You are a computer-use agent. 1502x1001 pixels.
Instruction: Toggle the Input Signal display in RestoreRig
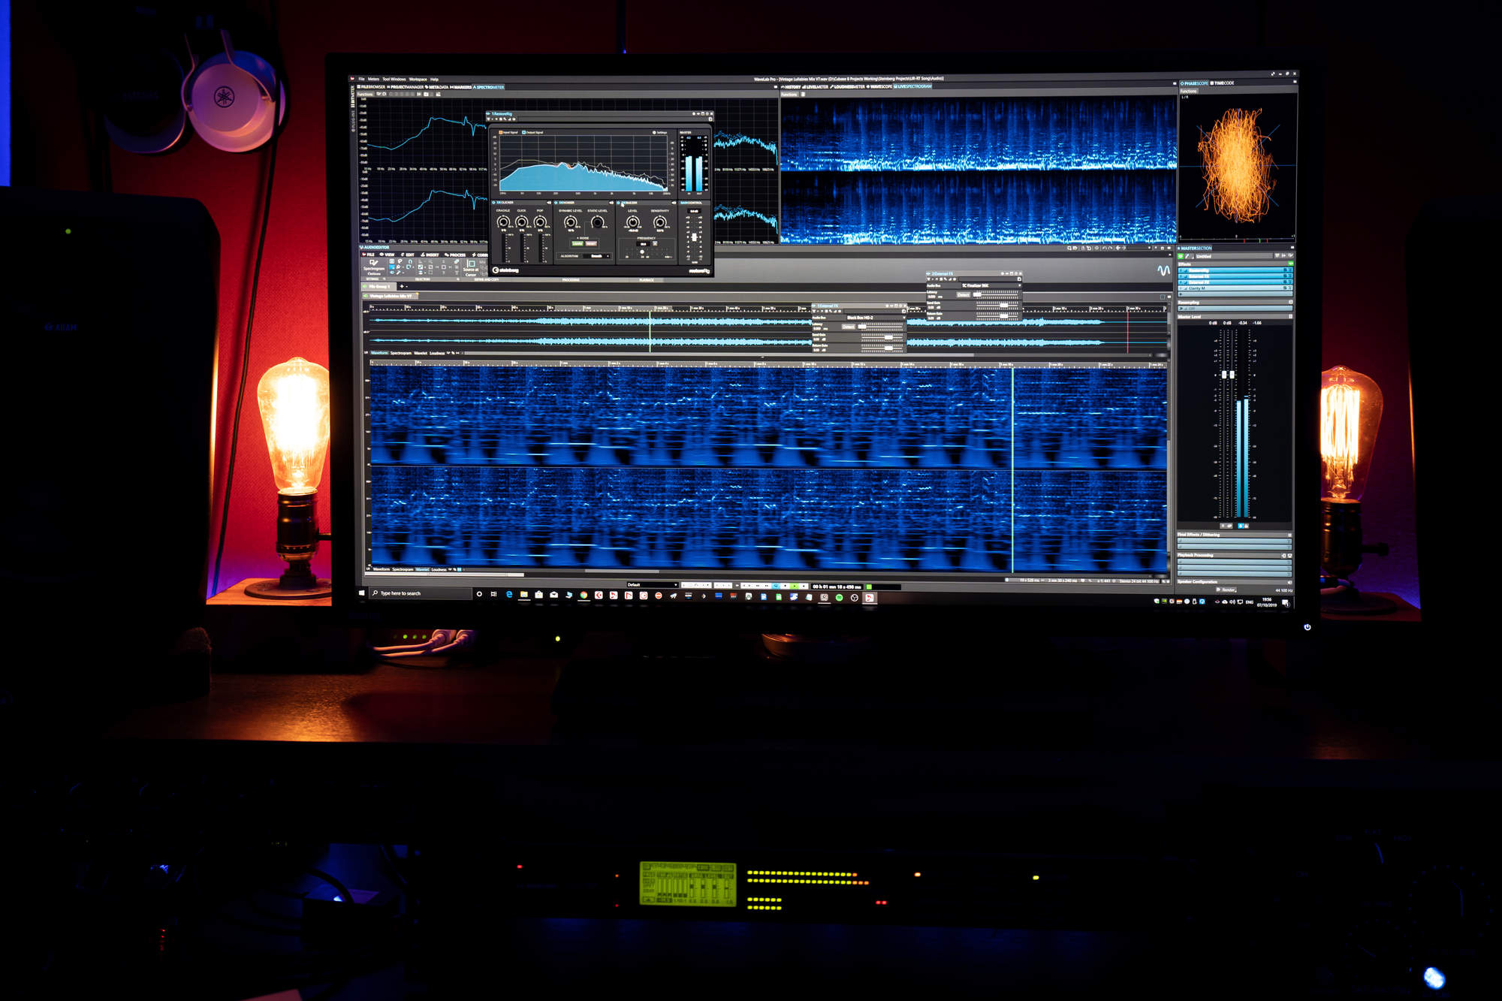point(501,132)
